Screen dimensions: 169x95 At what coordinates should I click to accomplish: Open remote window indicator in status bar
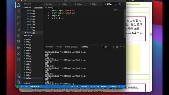click(17, 86)
